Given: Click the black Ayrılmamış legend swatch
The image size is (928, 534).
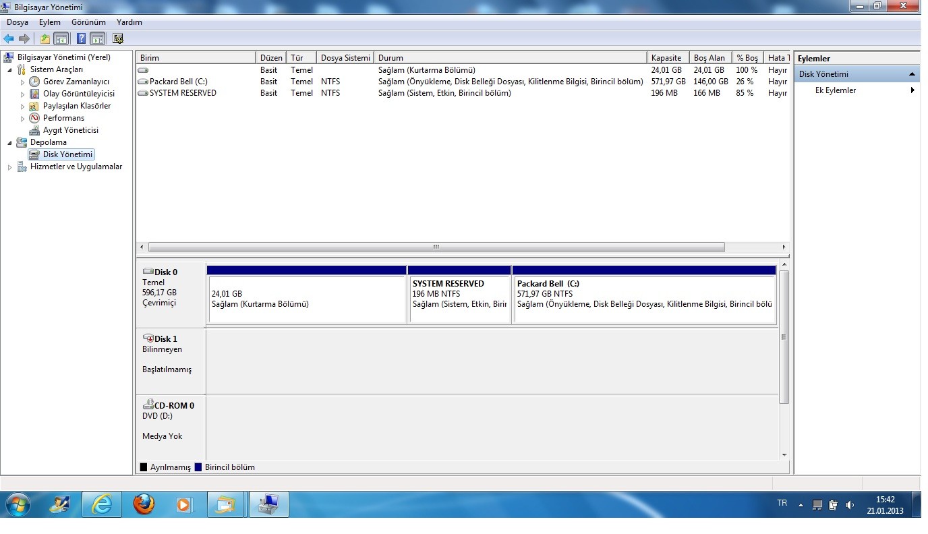Looking at the screenshot, I should pos(144,467).
